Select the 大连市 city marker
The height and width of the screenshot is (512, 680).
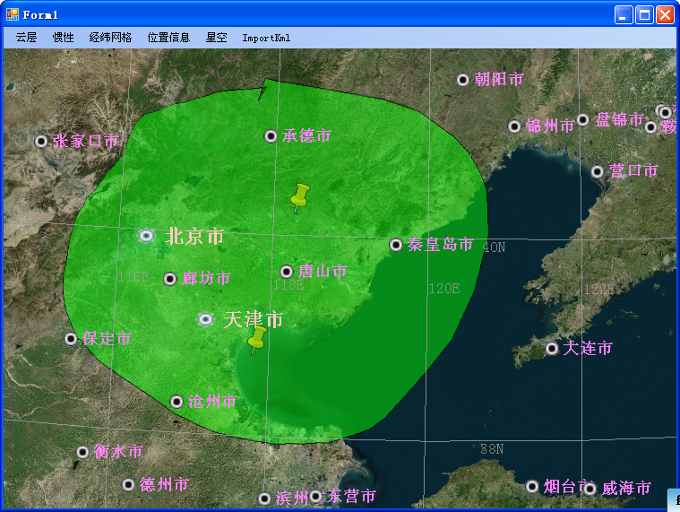click(552, 349)
